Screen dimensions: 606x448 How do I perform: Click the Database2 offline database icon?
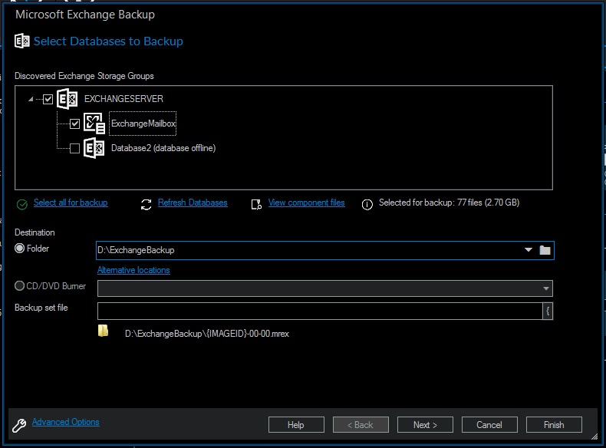coord(94,148)
